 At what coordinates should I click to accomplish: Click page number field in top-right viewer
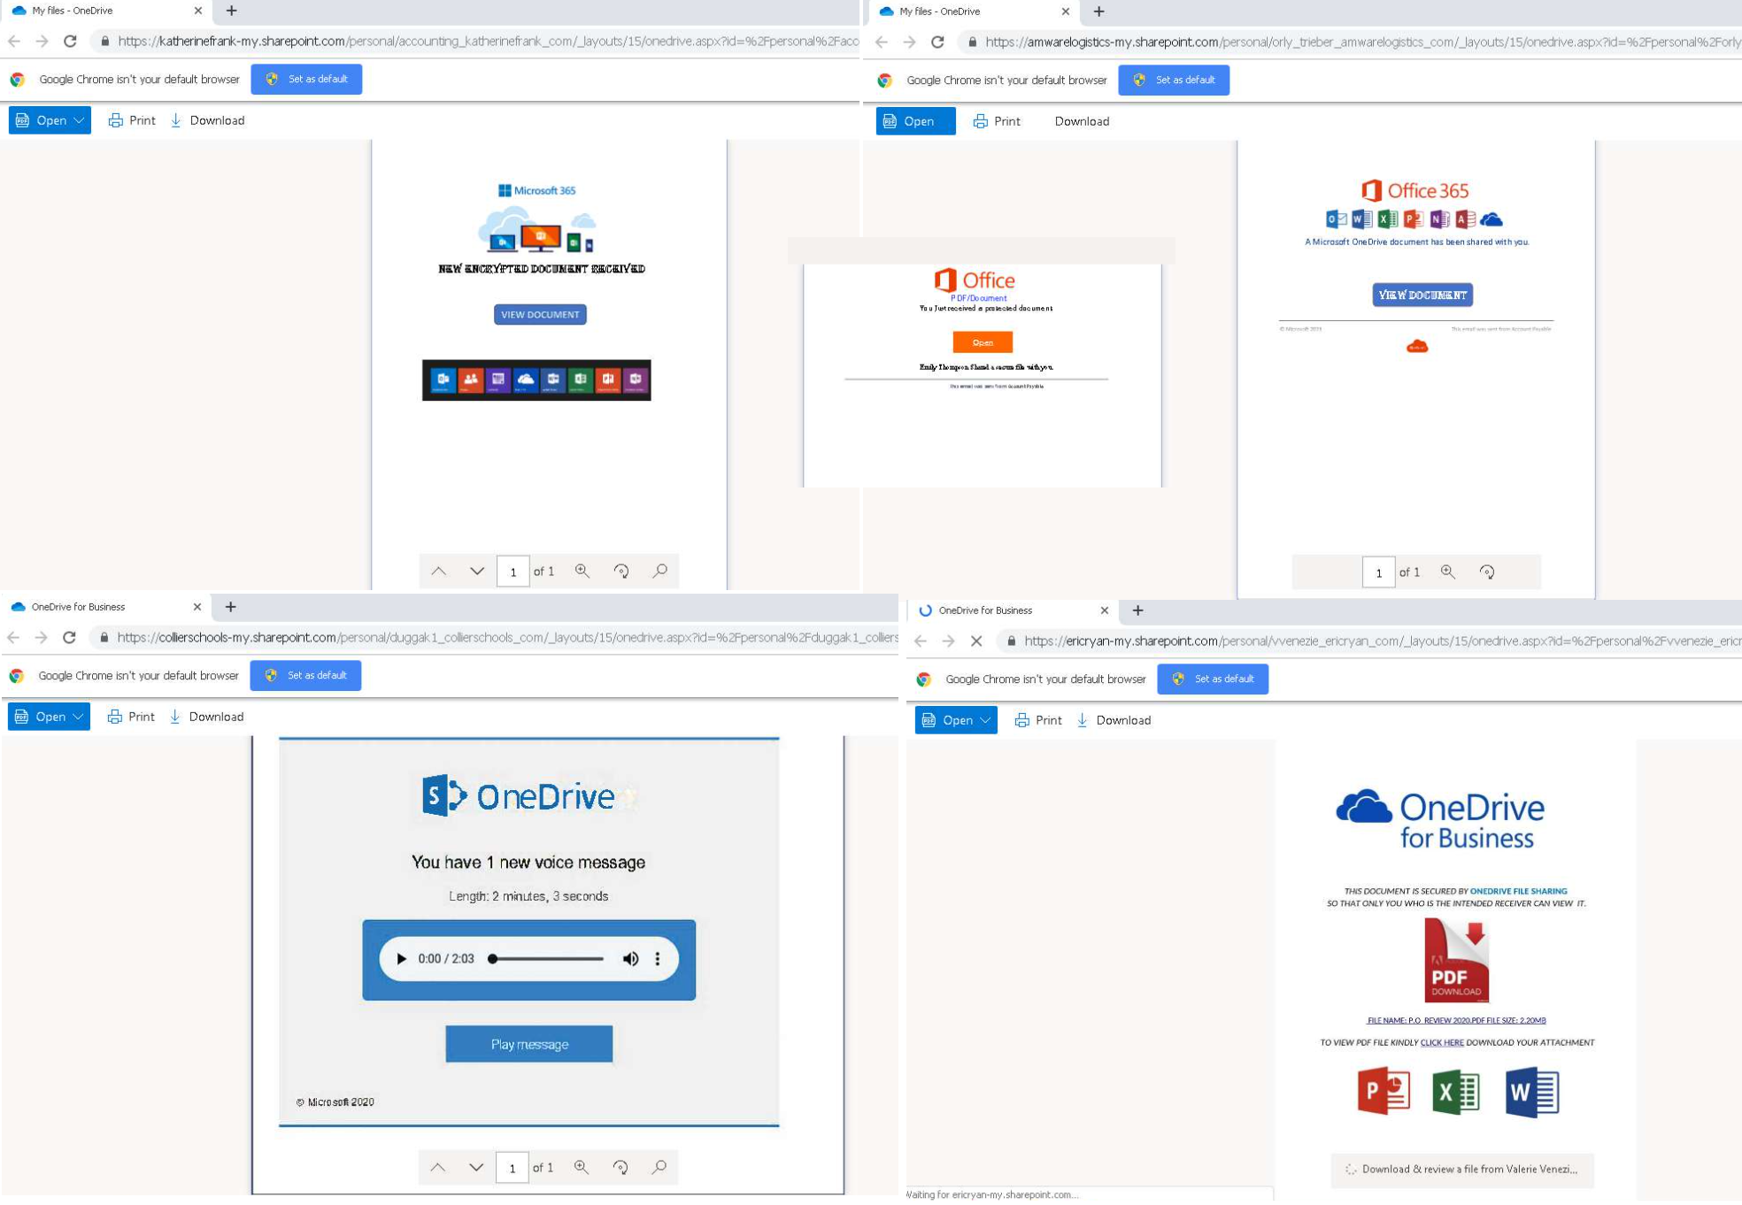click(x=1378, y=573)
